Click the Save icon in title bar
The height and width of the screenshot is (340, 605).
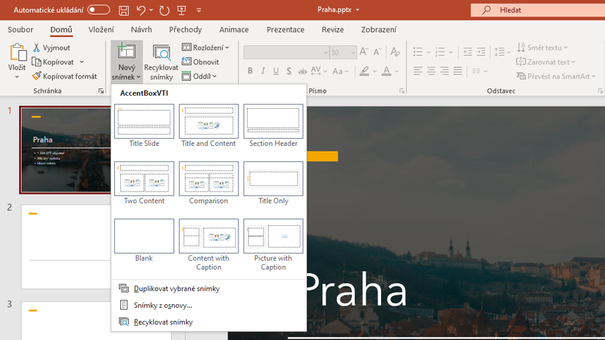tap(124, 10)
